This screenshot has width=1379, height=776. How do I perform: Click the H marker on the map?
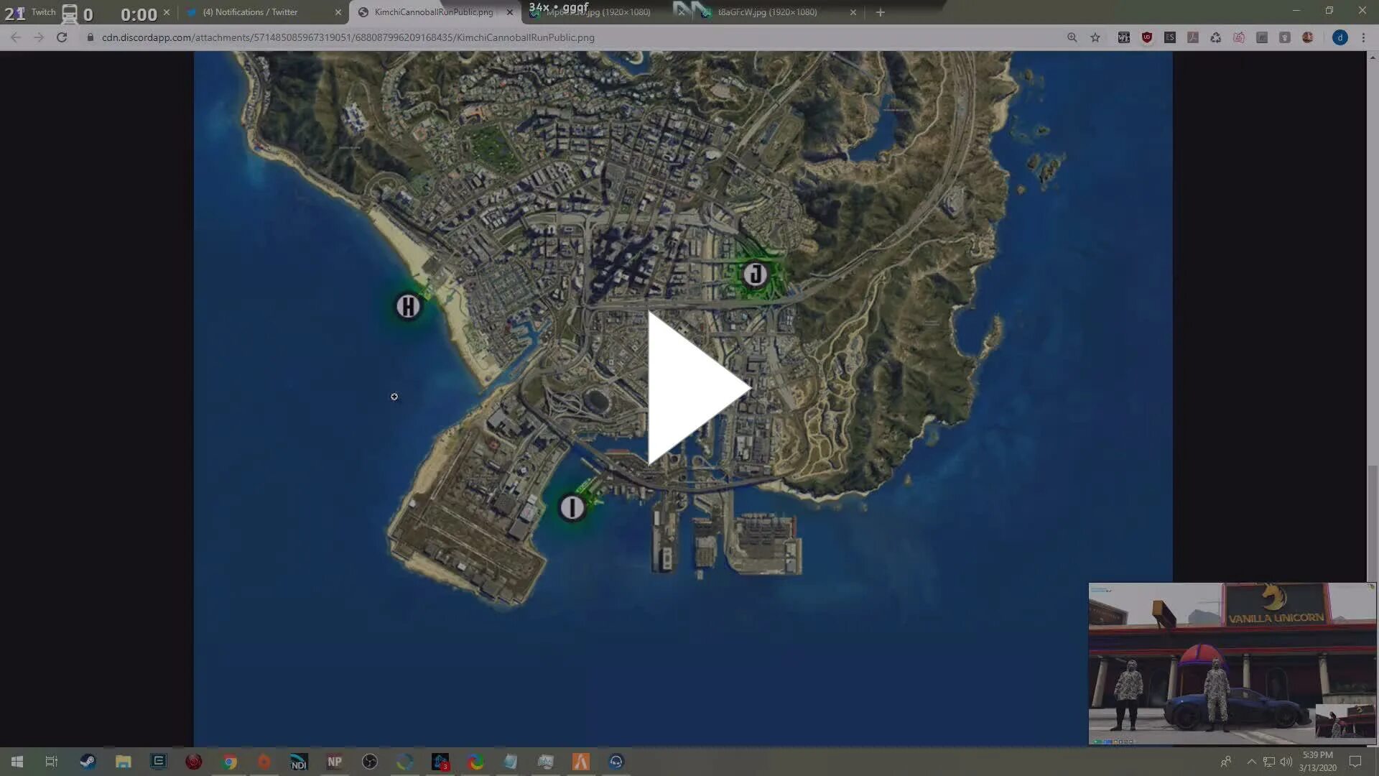(x=408, y=307)
